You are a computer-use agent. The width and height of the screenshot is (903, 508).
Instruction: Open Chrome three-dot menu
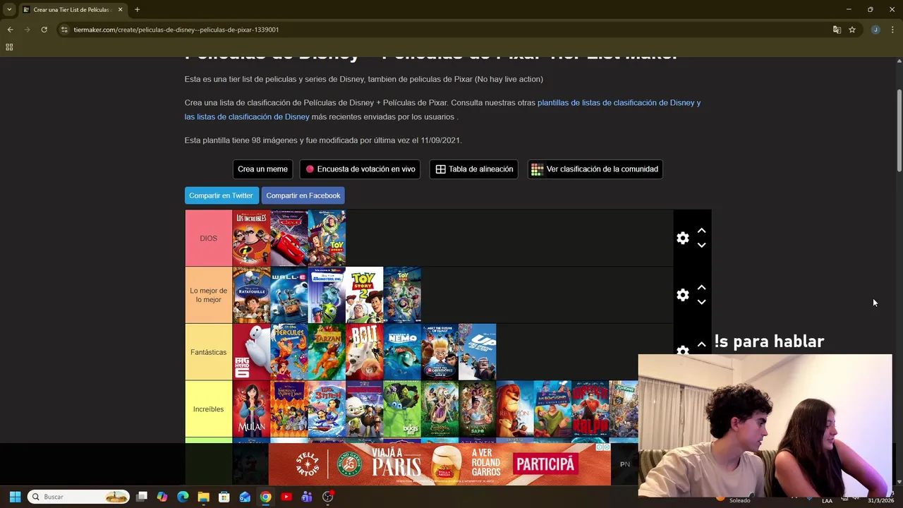[893, 30]
